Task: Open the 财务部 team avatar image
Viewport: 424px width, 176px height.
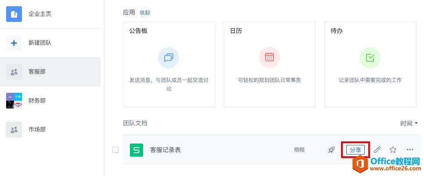Action: 14,101
